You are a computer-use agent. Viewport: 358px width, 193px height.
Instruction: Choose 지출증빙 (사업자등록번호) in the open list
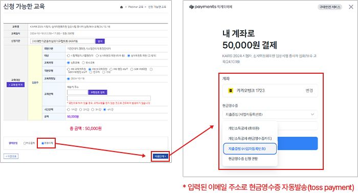250,148
